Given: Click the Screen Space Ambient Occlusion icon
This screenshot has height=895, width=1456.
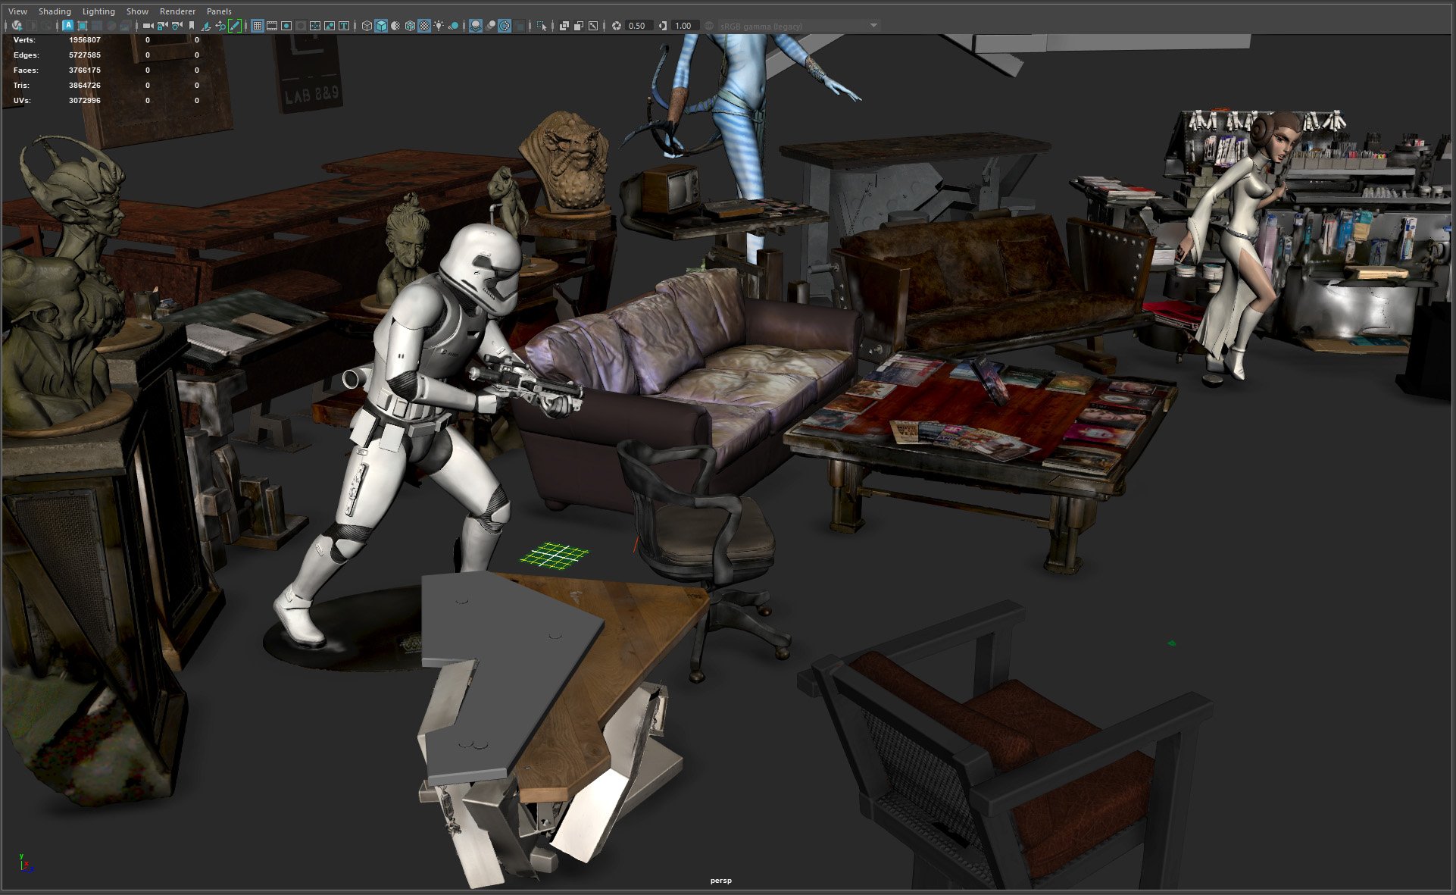Looking at the screenshot, I should [476, 26].
